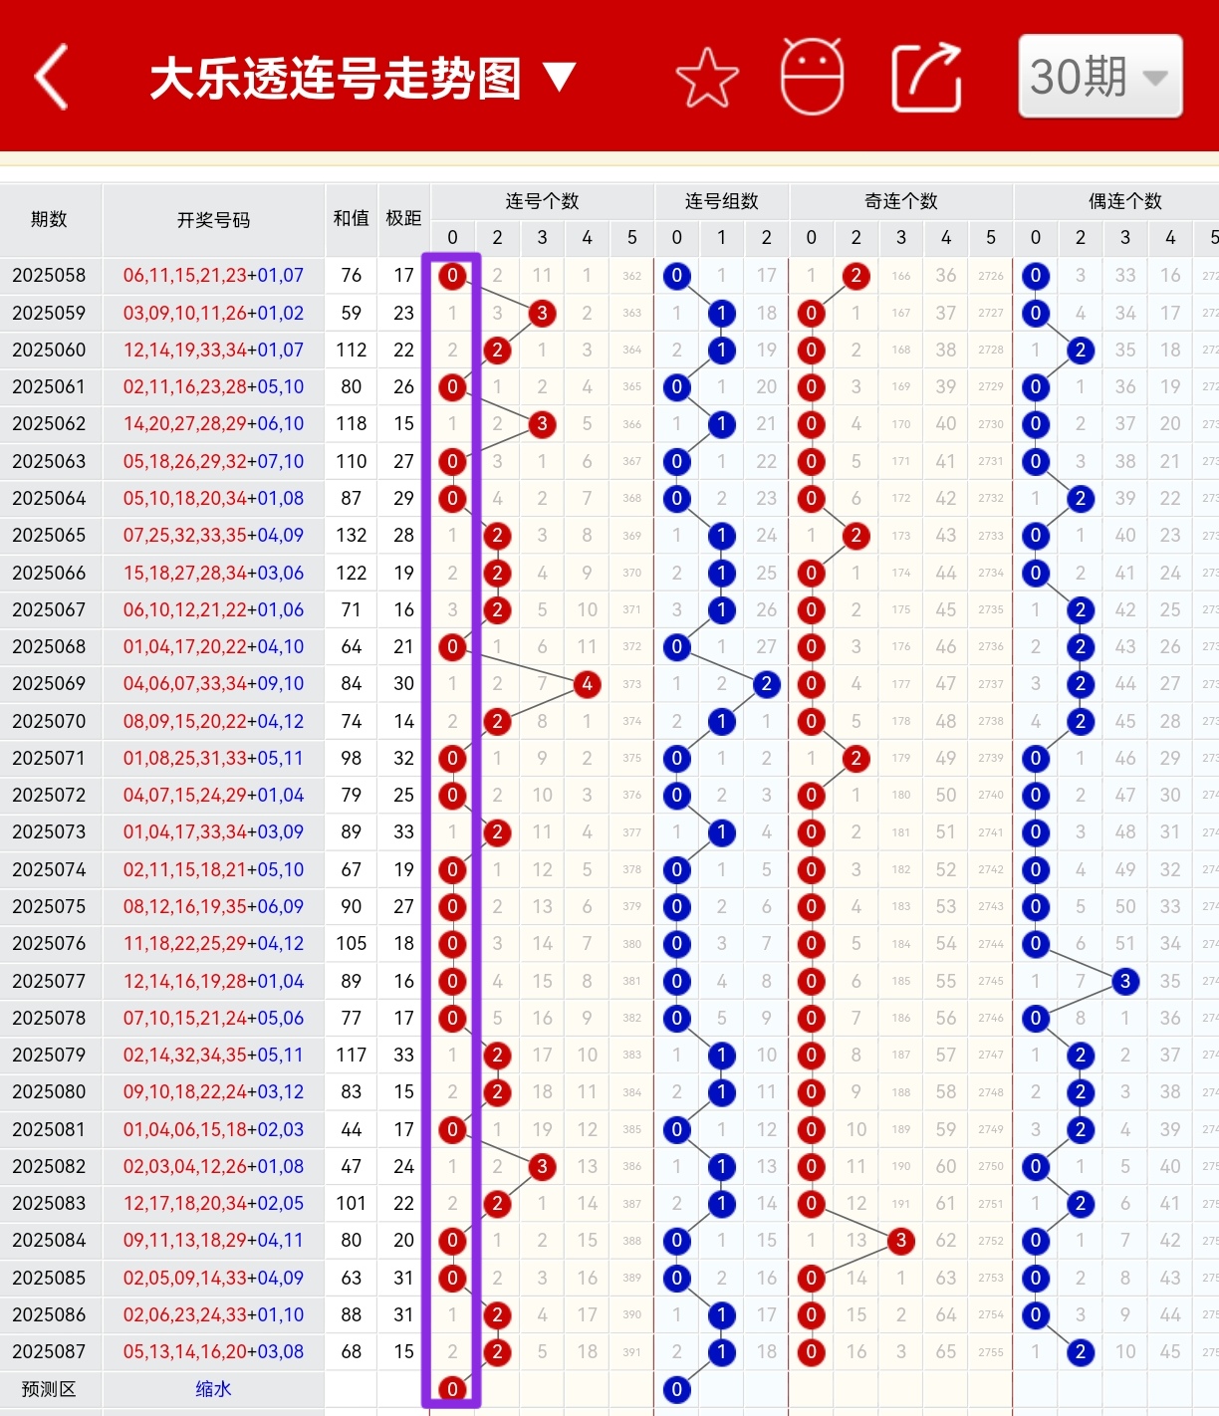The image size is (1219, 1416).
Task: Click sum value 132 in row 2025065
Action: 351,535
